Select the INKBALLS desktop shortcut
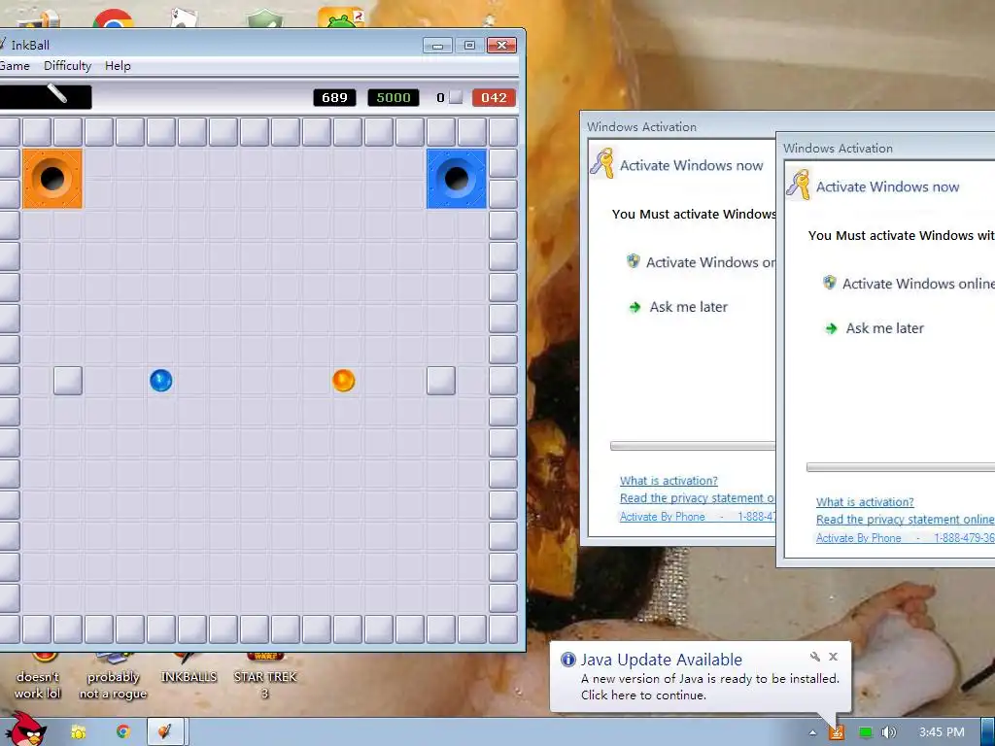The height and width of the screenshot is (746, 995). pos(189,669)
